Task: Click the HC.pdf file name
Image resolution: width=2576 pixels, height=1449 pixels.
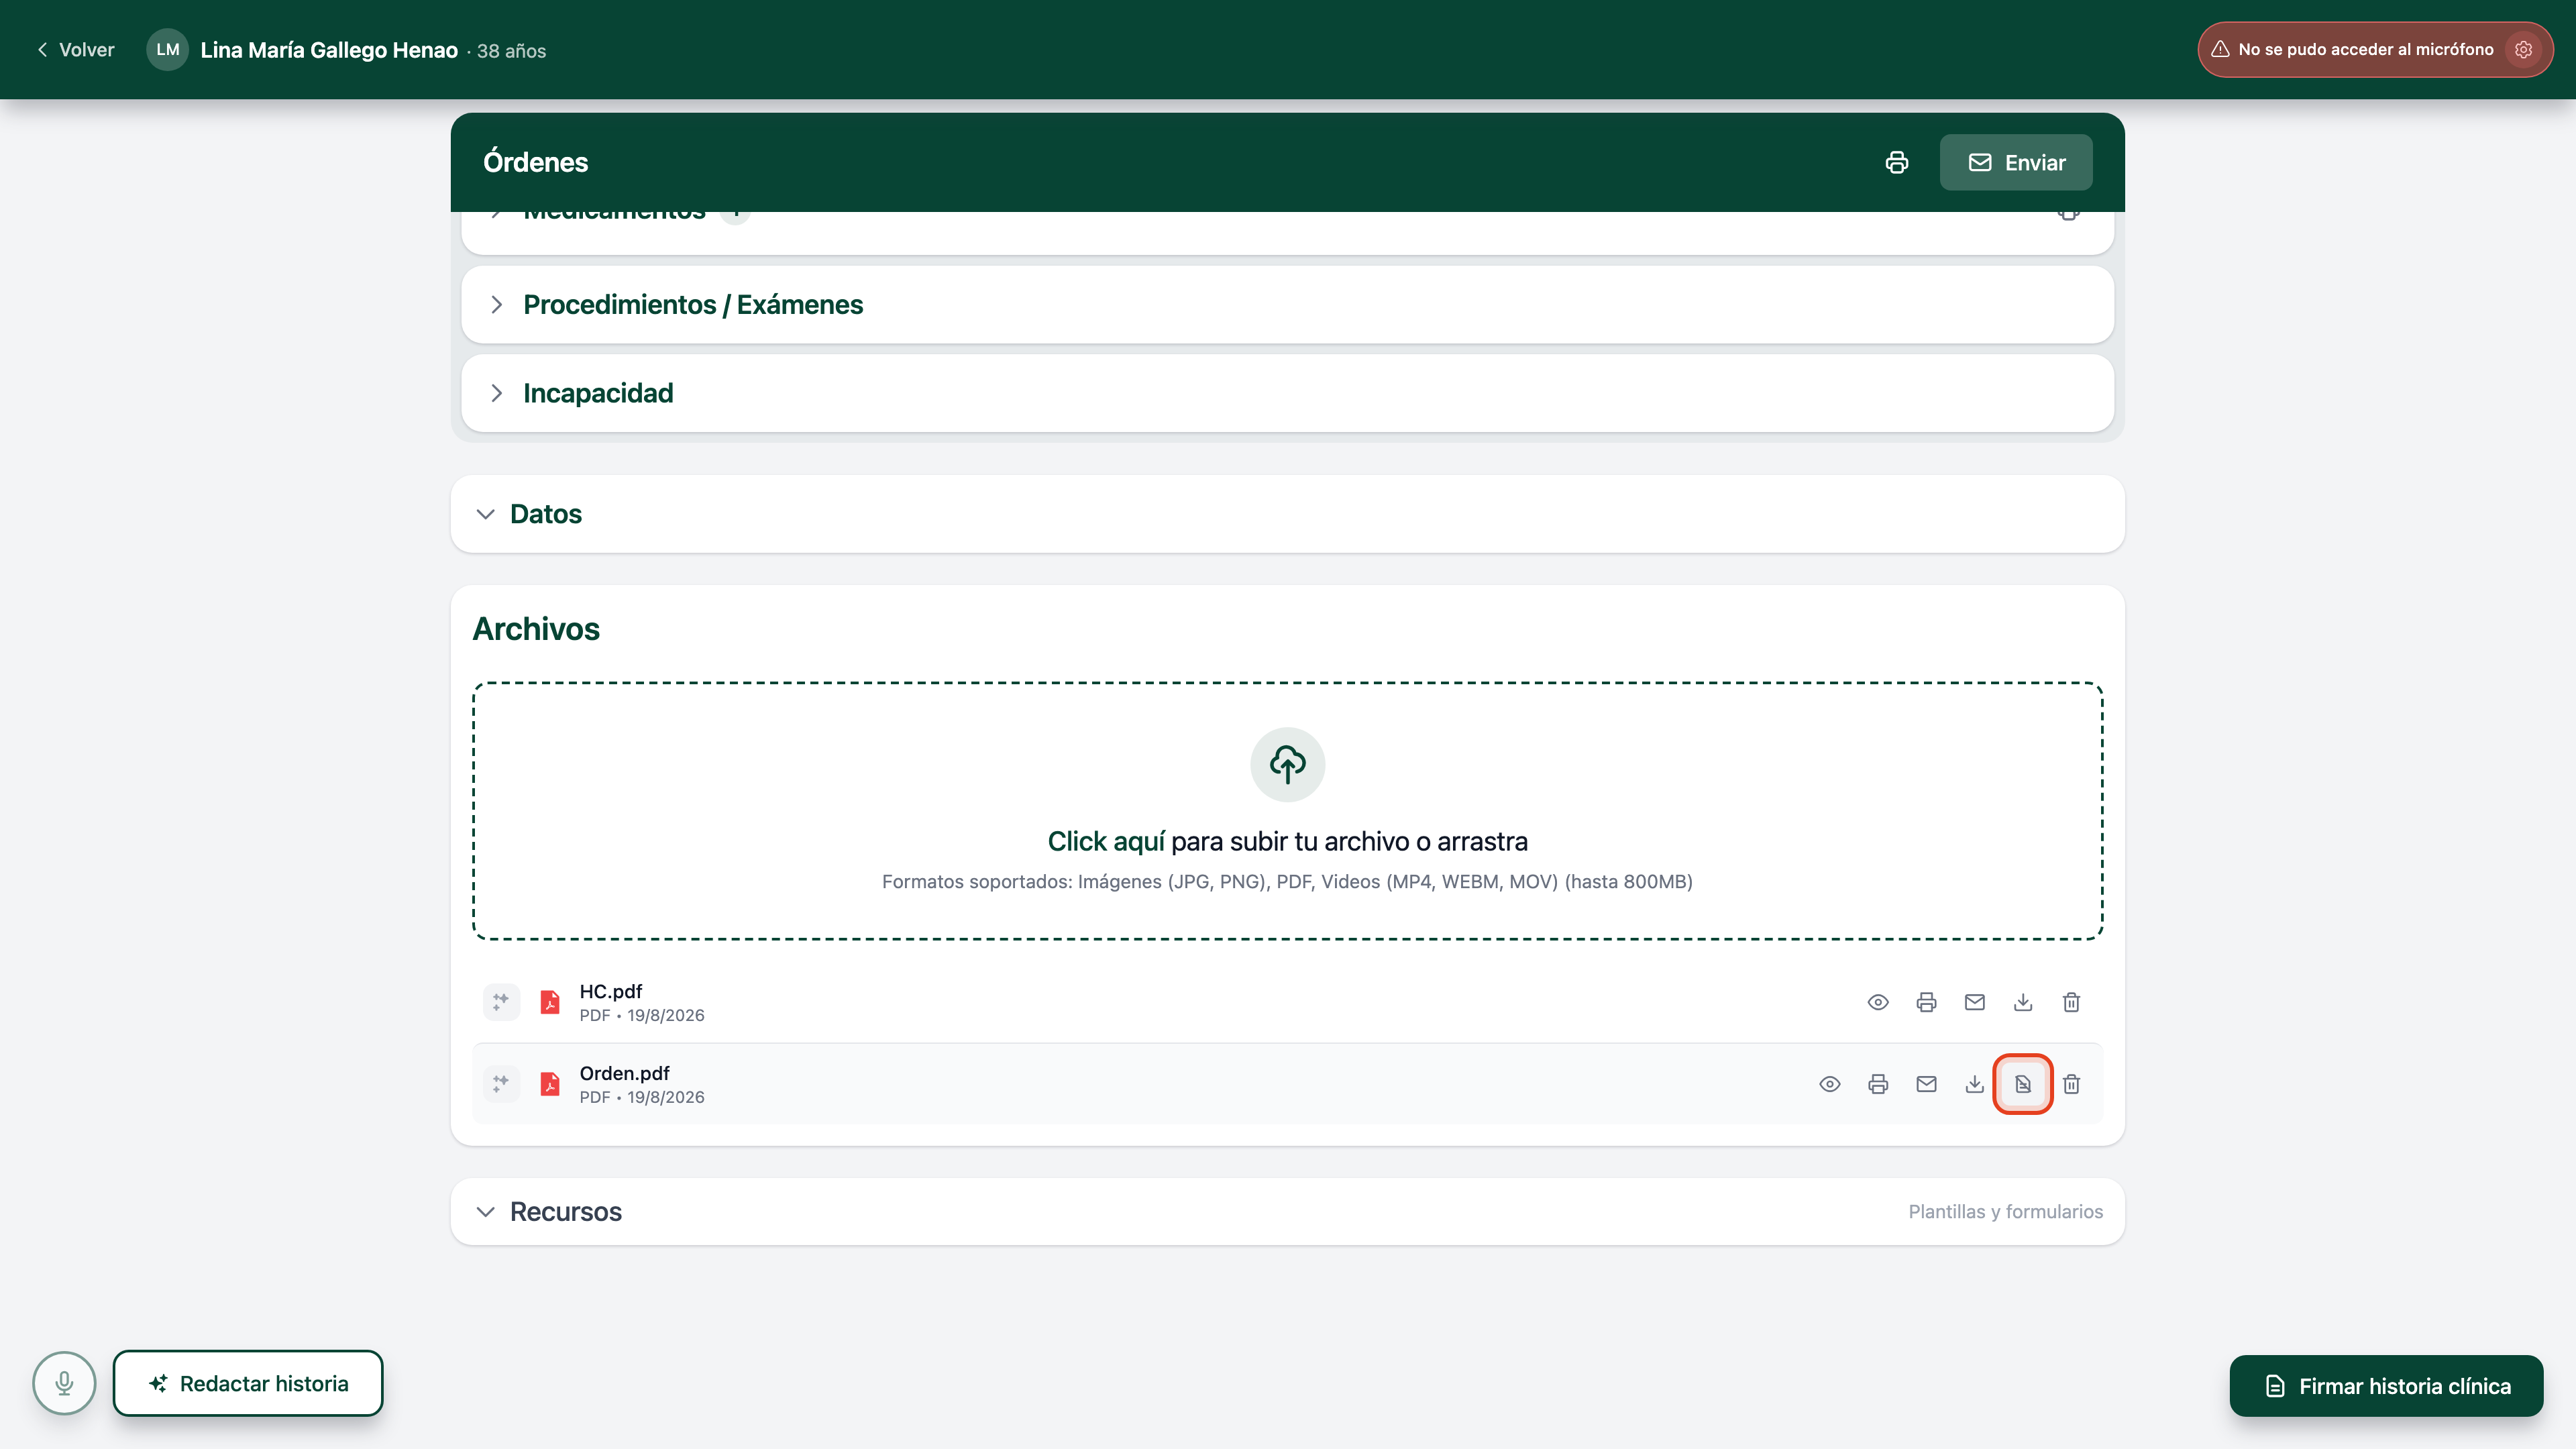Action: coord(611,991)
